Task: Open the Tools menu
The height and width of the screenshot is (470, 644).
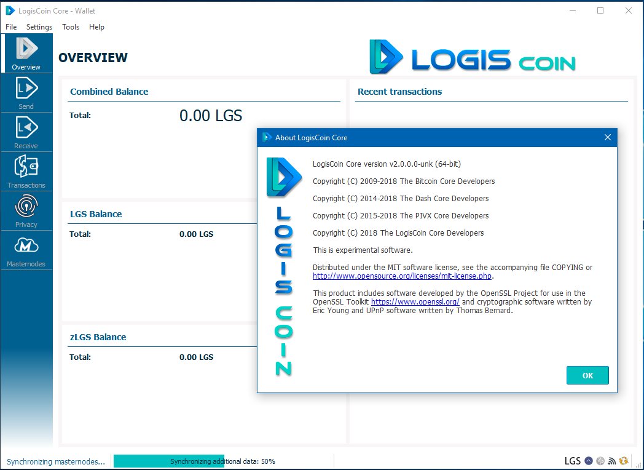Action: coord(71,26)
